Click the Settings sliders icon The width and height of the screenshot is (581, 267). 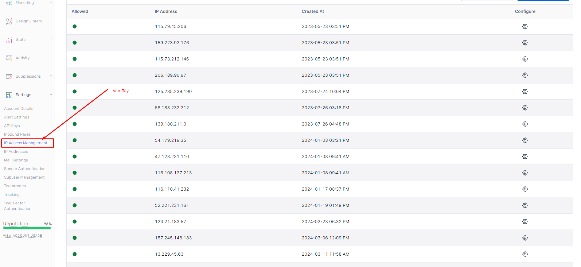[9, 95]
